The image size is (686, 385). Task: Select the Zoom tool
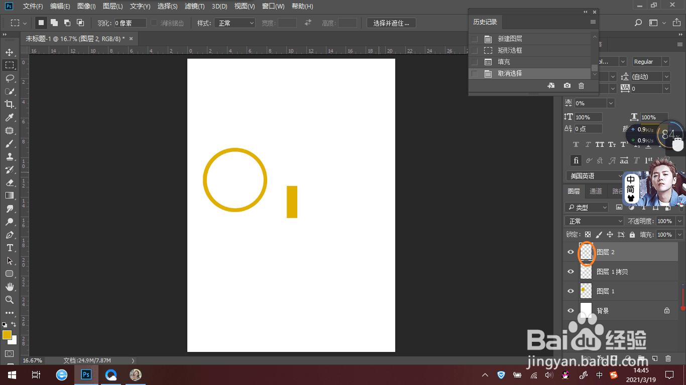(9, 300)
